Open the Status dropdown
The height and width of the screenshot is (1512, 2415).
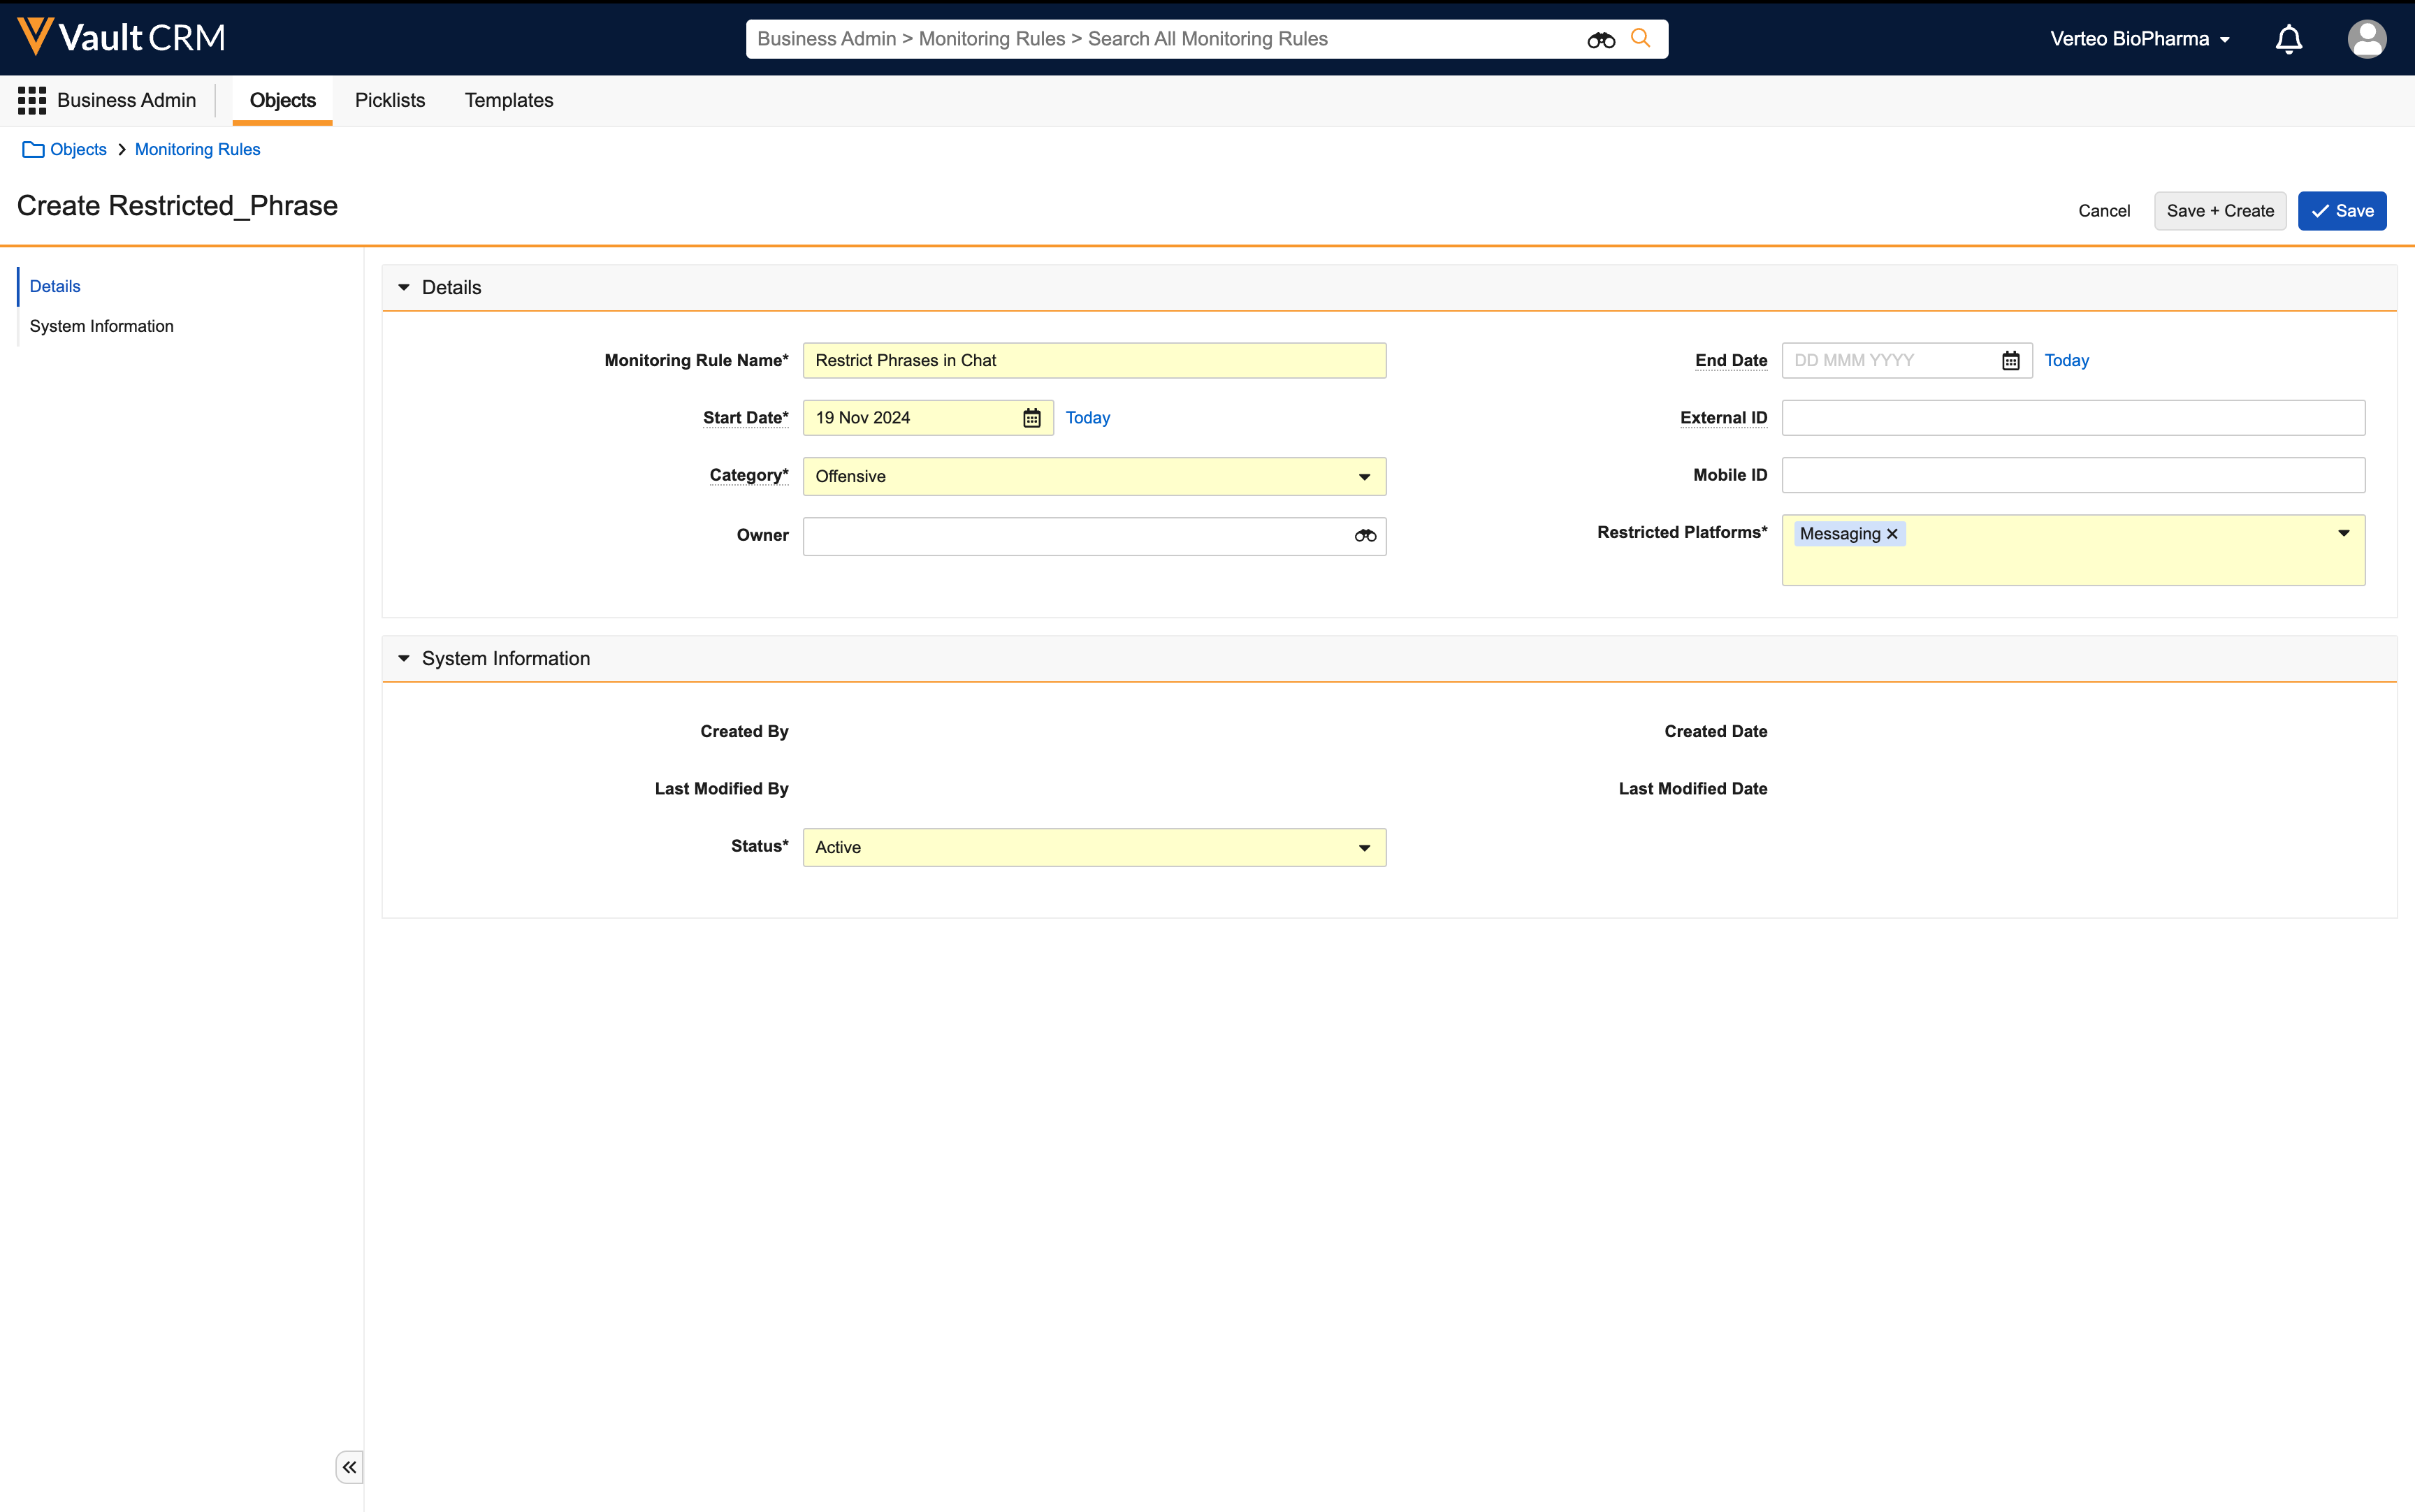tap(1364, 848)
